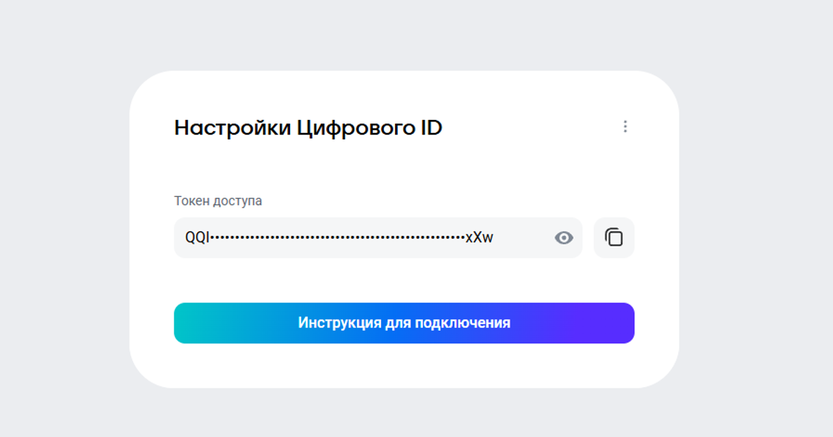Copy the access token to clipboard
The width and height of the screenshot is (833, 437).
(614, 238)
